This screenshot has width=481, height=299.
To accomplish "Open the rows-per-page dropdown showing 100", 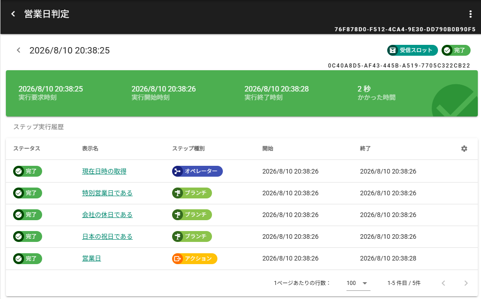I will click(358, 283).
